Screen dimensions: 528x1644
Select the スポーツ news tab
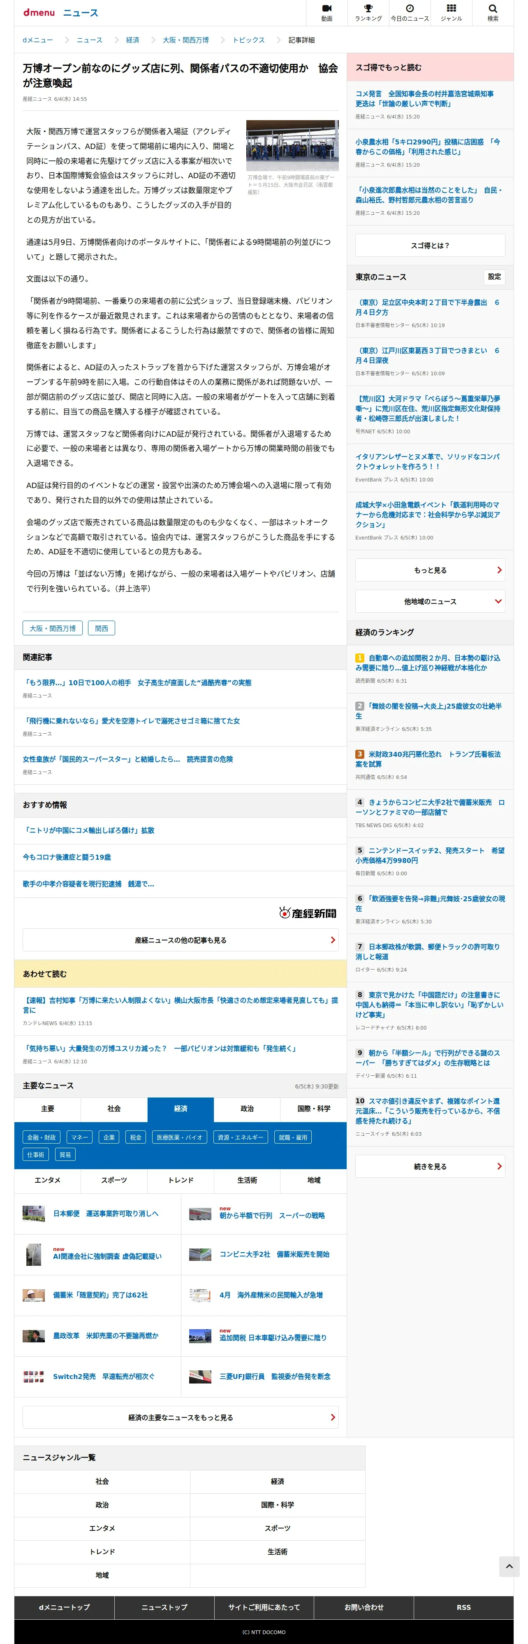click(x=114, y=1181)
